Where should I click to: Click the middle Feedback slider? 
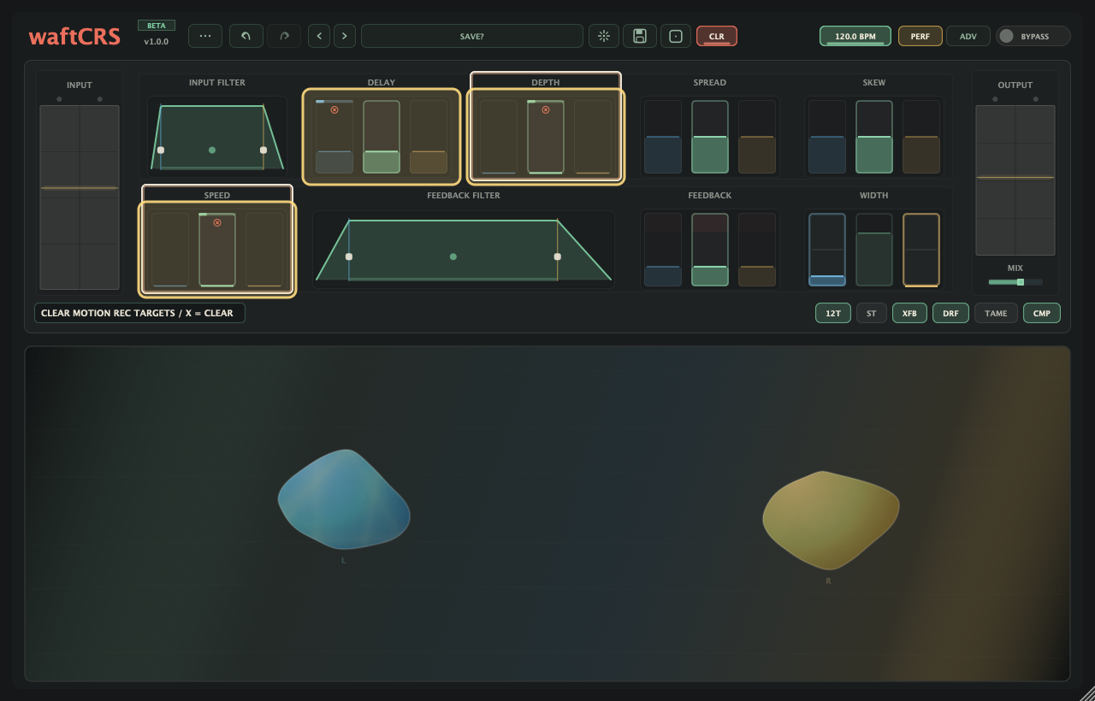pyautogui.click(x=710, y=250)
